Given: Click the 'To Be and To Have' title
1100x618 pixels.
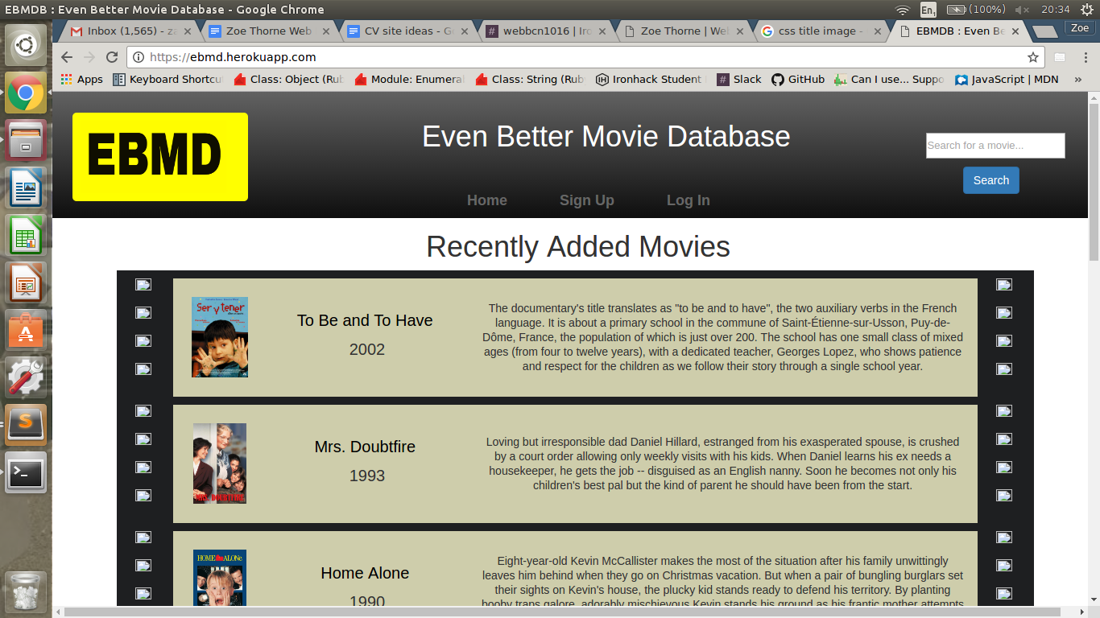Looking at the screenshot, I should click(x=365, y=320).
